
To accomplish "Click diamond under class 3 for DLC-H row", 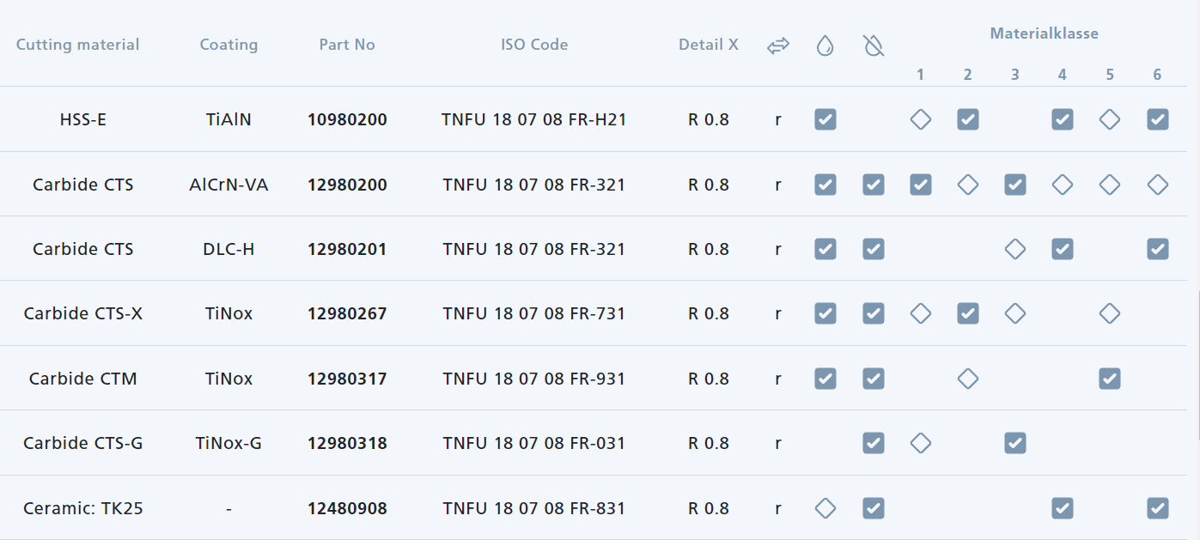I will click(1014, 249).
